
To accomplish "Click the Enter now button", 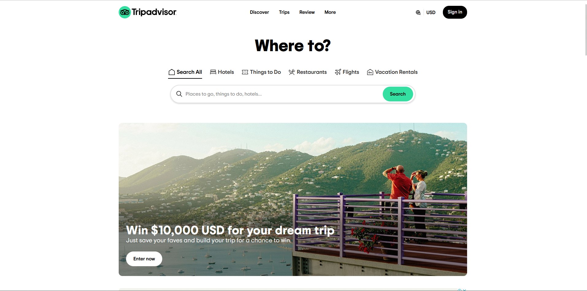I will point(144,259).
